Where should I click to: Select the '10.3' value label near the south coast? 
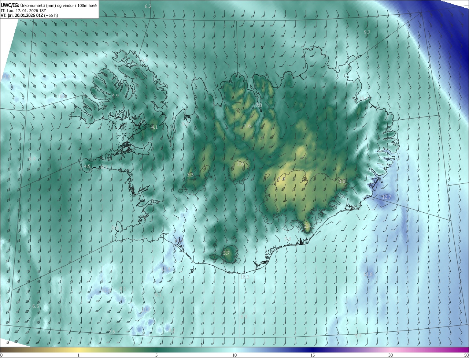pyautogui.click(x=245, y=277)
